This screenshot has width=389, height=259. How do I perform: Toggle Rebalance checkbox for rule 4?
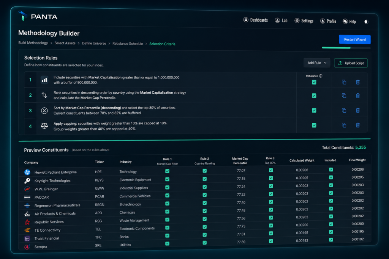click(x=314, y=125)
